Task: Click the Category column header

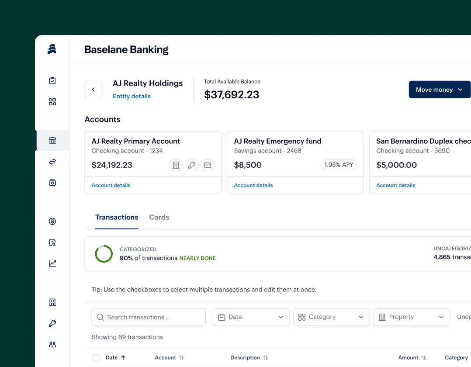Action: click(456, 358)
